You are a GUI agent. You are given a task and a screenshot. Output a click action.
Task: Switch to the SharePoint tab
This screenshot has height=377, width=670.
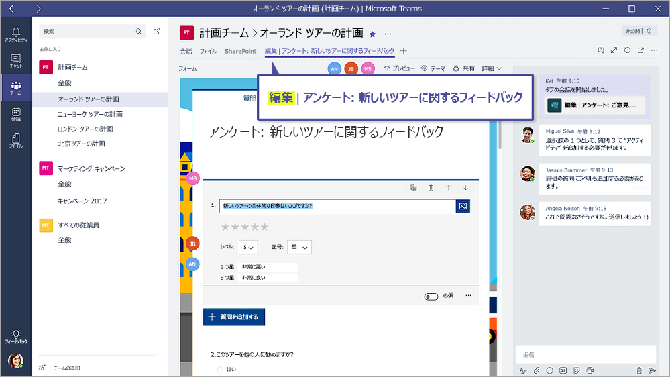click(x=241, y=51)
